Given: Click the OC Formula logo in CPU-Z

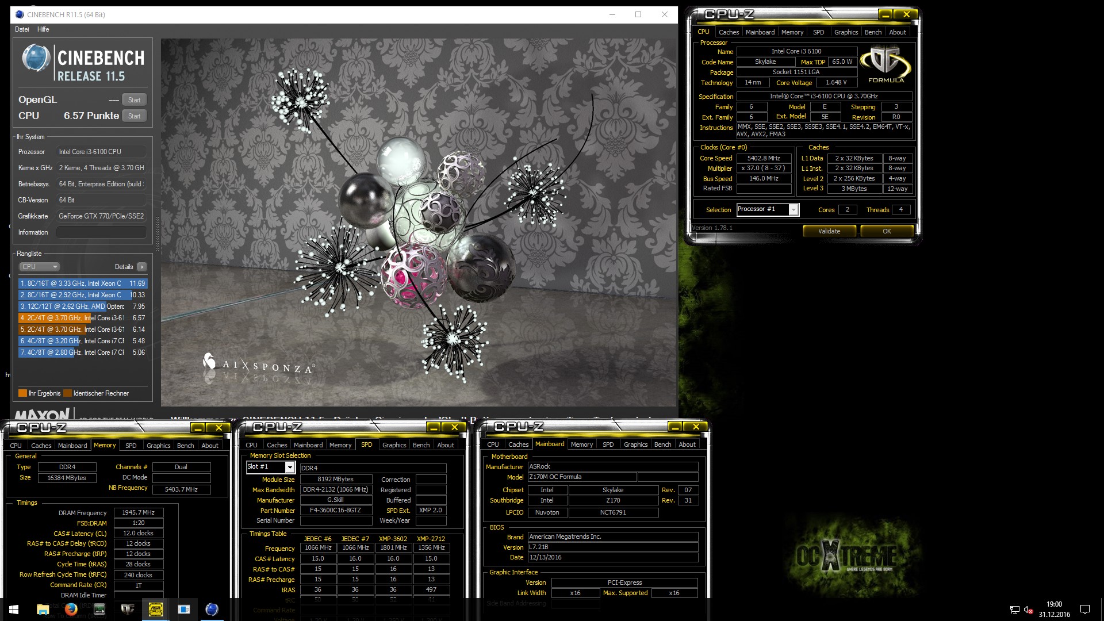Looking at the screenshot, I should pos(886,64).
